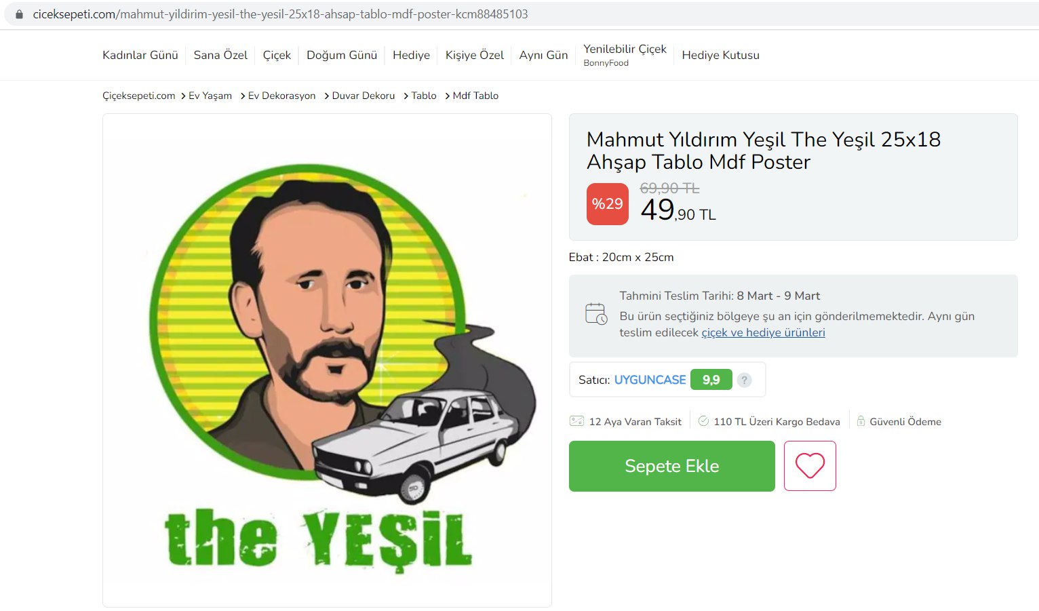Open the Kadınlar Günü menu
This screenshot has height=611, width=1039.
[x=140, y=55]
